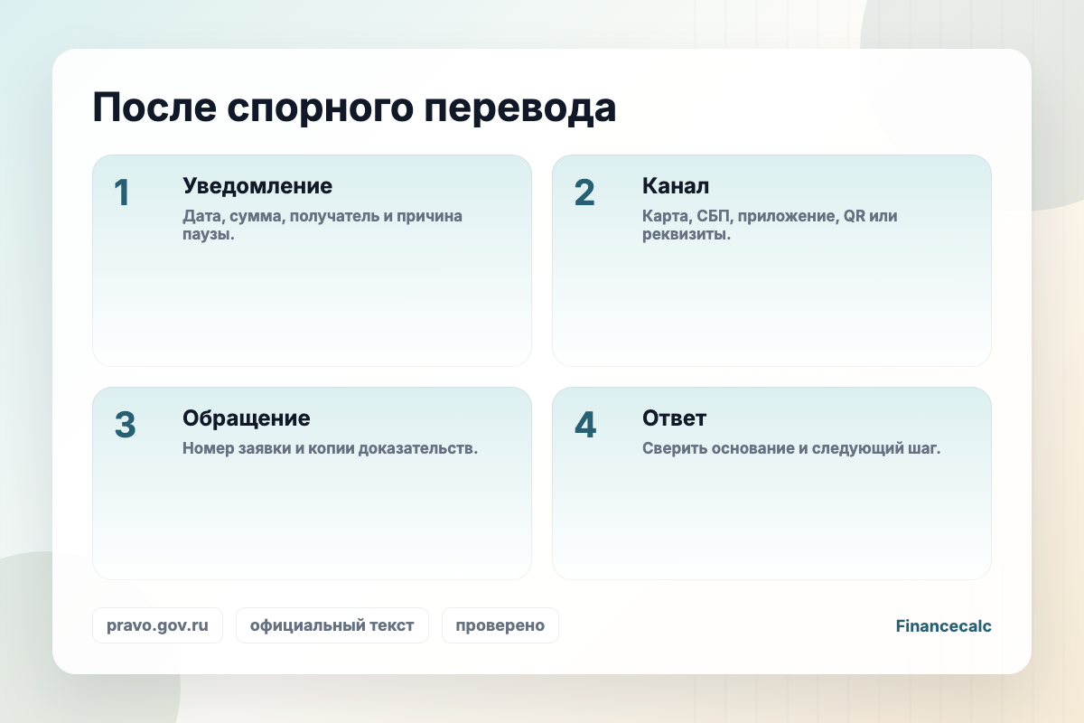
Task: Select the text Сверить основание и следующий шаг
Action: click(x=791, y=449)
